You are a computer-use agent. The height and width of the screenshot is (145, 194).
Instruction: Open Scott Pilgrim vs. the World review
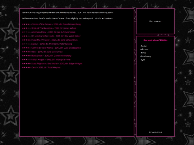tap(52, 64)
